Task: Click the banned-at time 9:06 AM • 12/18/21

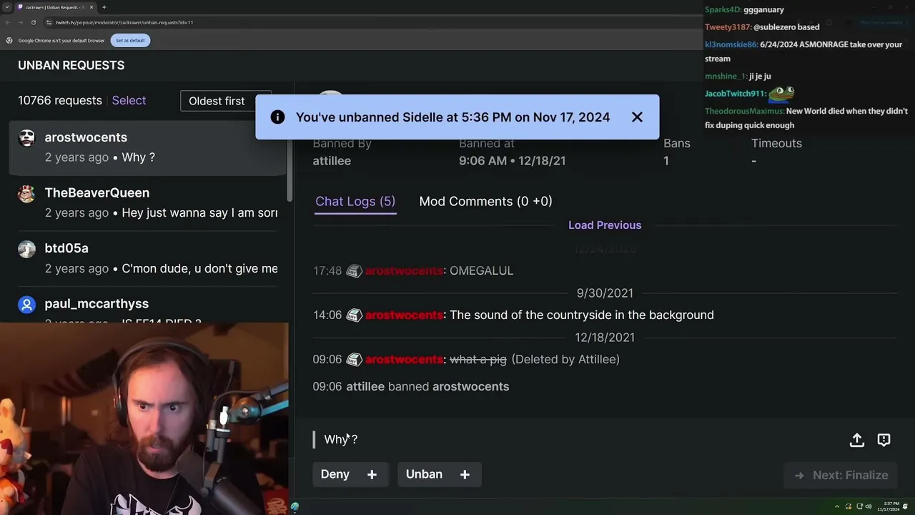Action: 512,161
